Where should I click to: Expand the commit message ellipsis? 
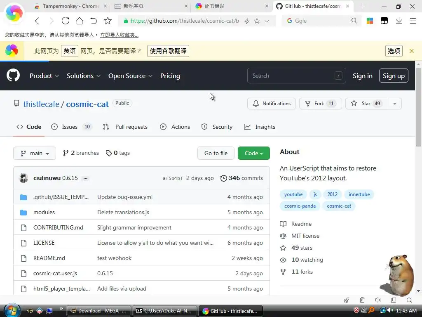click(x=85, y=178)
